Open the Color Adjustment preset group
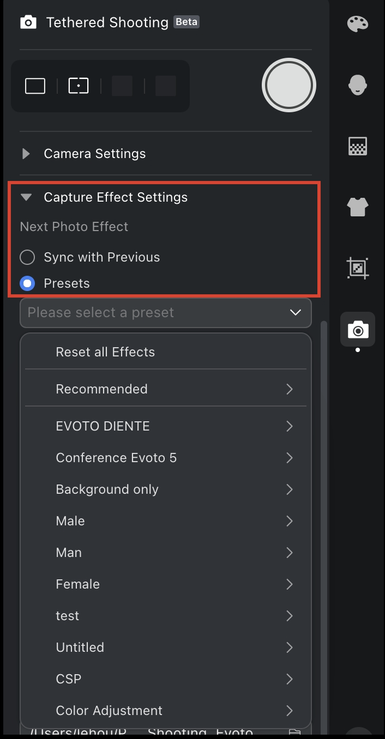385x739 pixels. tap(166, 711)
